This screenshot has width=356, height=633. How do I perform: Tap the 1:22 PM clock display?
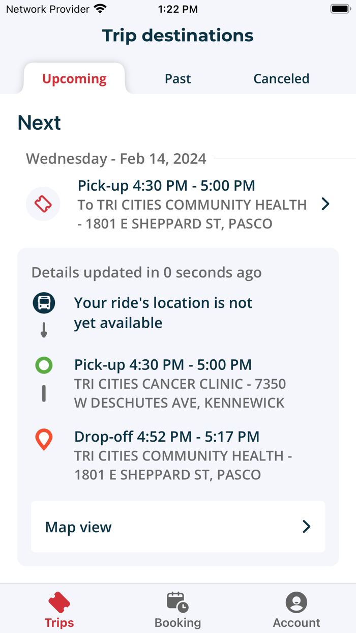[x=177, y=8]
